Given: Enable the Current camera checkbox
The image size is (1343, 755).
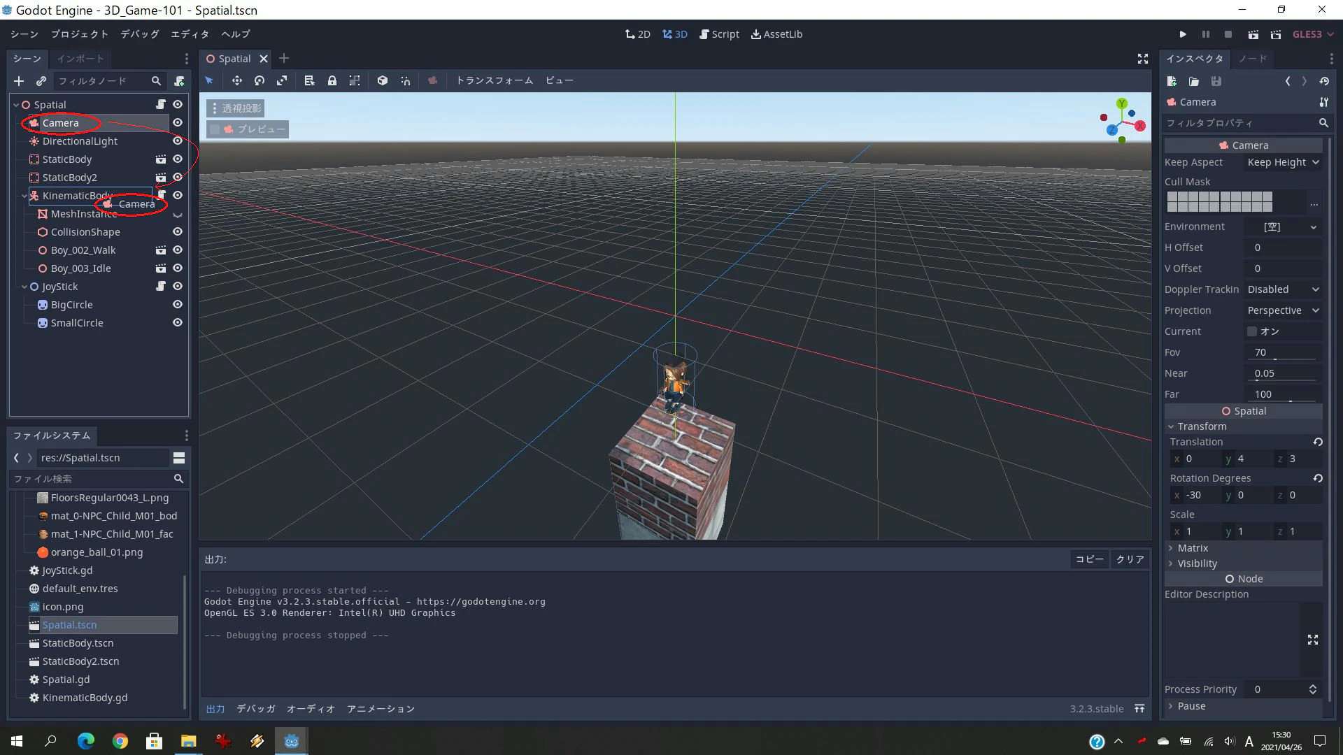Looking at the screenshot, I should 1252,331.
